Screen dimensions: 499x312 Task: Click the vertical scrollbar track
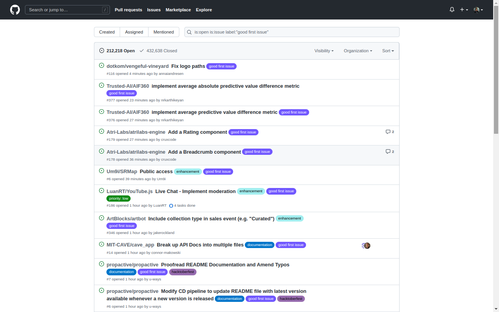(496, 156)
